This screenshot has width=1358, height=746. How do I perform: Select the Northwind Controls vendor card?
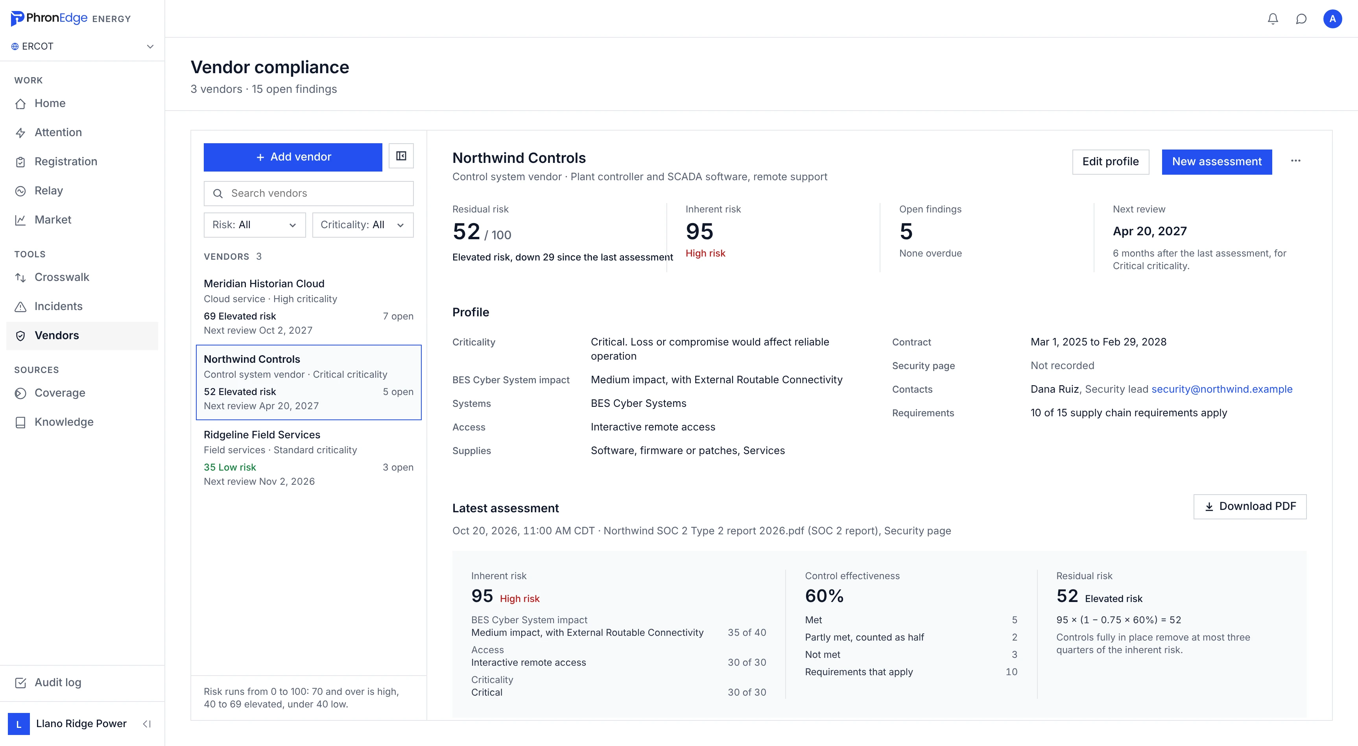308,382
